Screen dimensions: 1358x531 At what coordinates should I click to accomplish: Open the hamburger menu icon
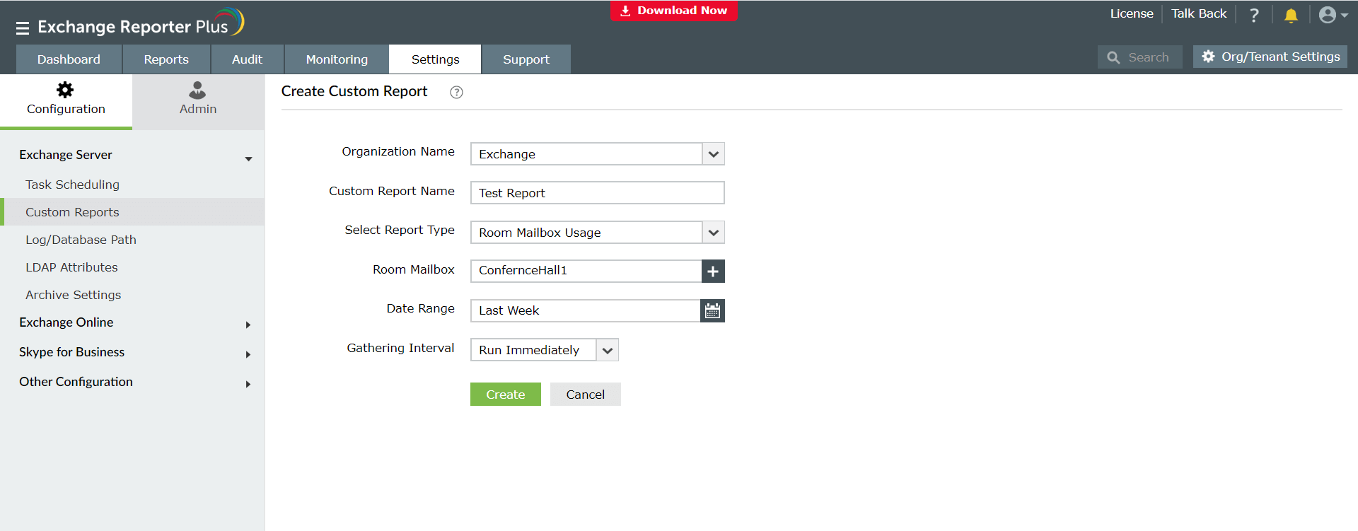(x=23, y=28)
